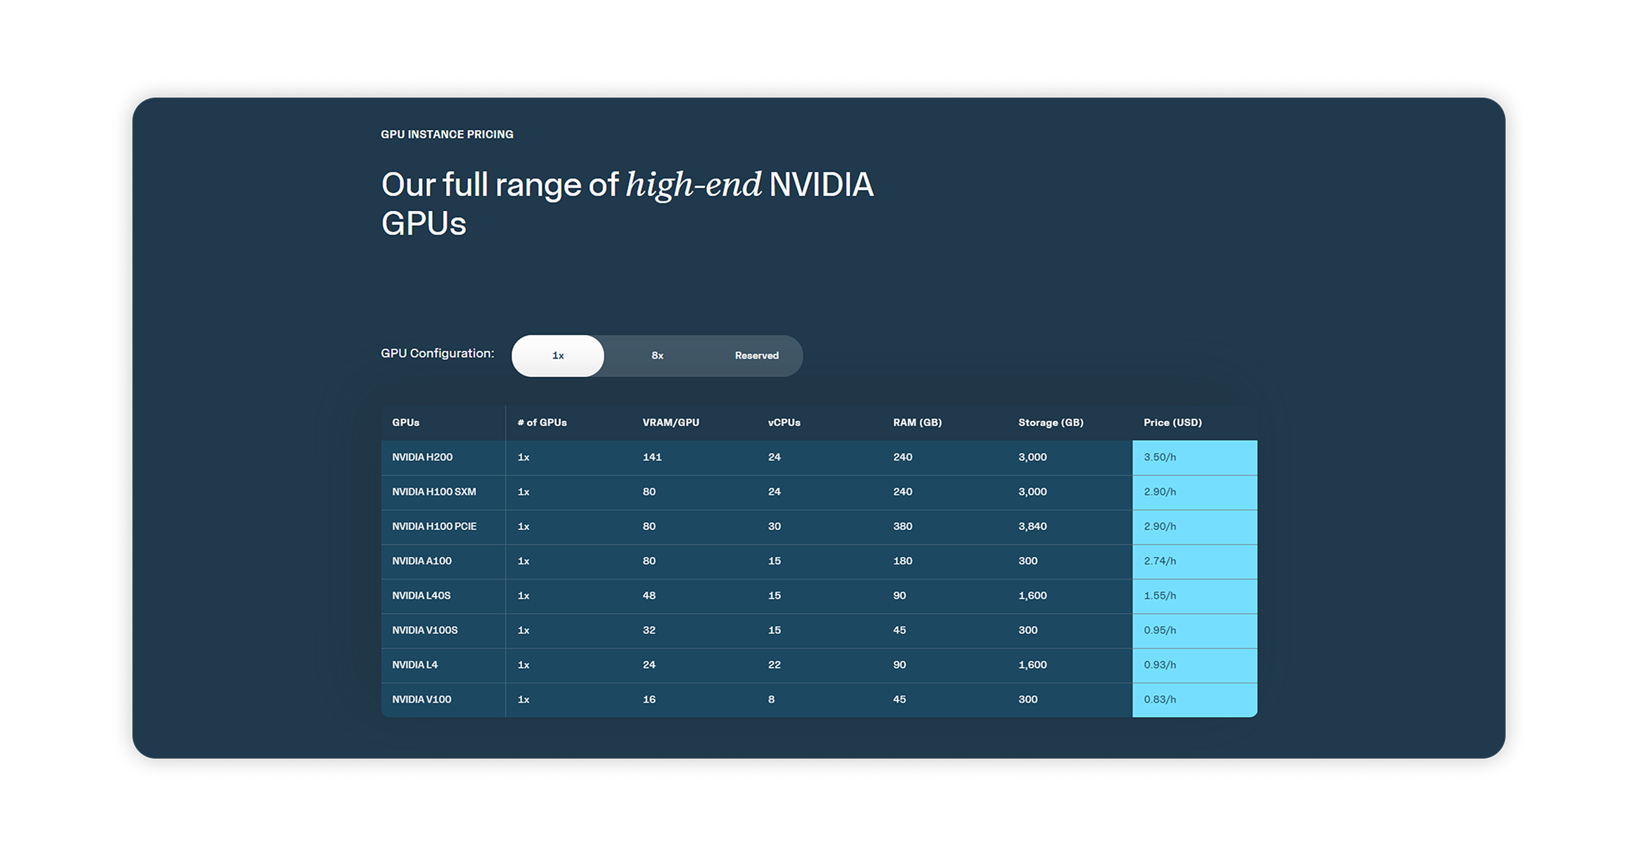Click the high-end NVIDIA GPUs heading

[627, 203]
